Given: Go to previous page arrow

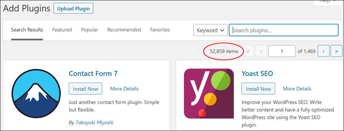Looking at the screenshot, I should [261, 51].
